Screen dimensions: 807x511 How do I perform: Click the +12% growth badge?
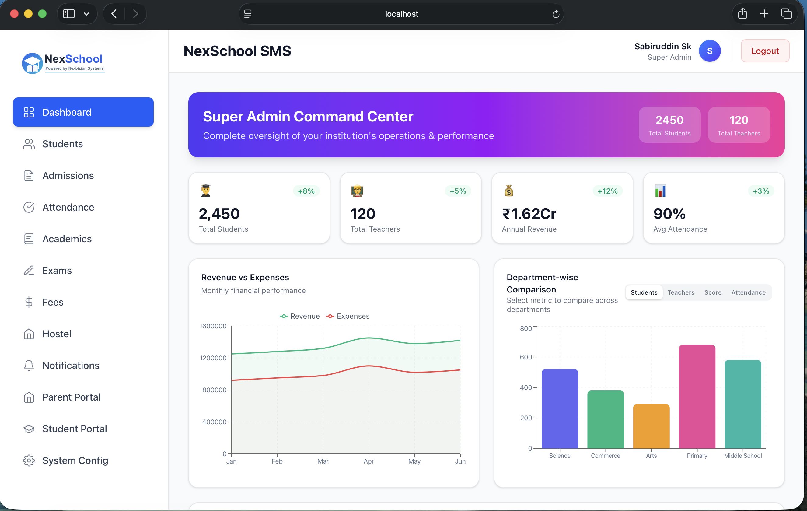[608, 191]
